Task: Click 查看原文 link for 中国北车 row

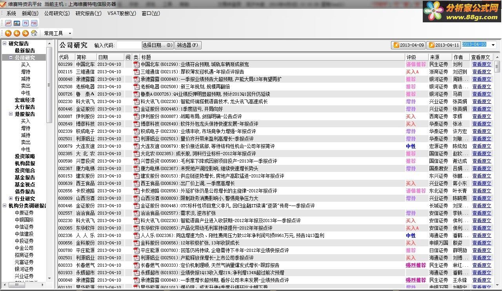Action: point(482,64)
